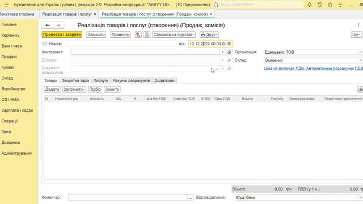Open the settings lines icon in title bar
This screenshot has height=204, width=363.
[x=340, y=5]
